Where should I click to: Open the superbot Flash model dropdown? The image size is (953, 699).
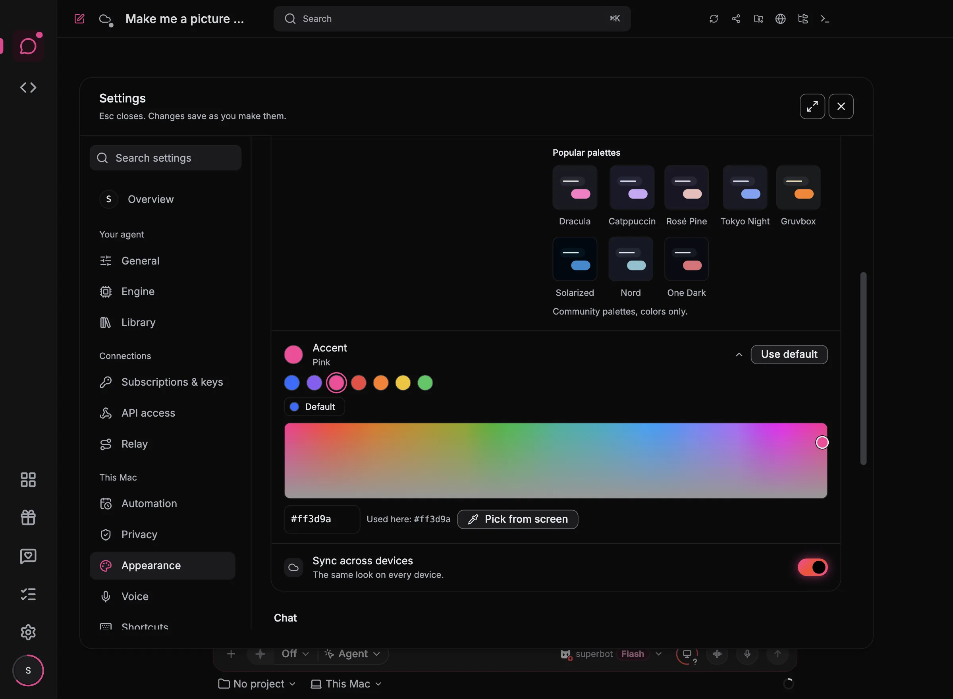click(x=611, y=654)
